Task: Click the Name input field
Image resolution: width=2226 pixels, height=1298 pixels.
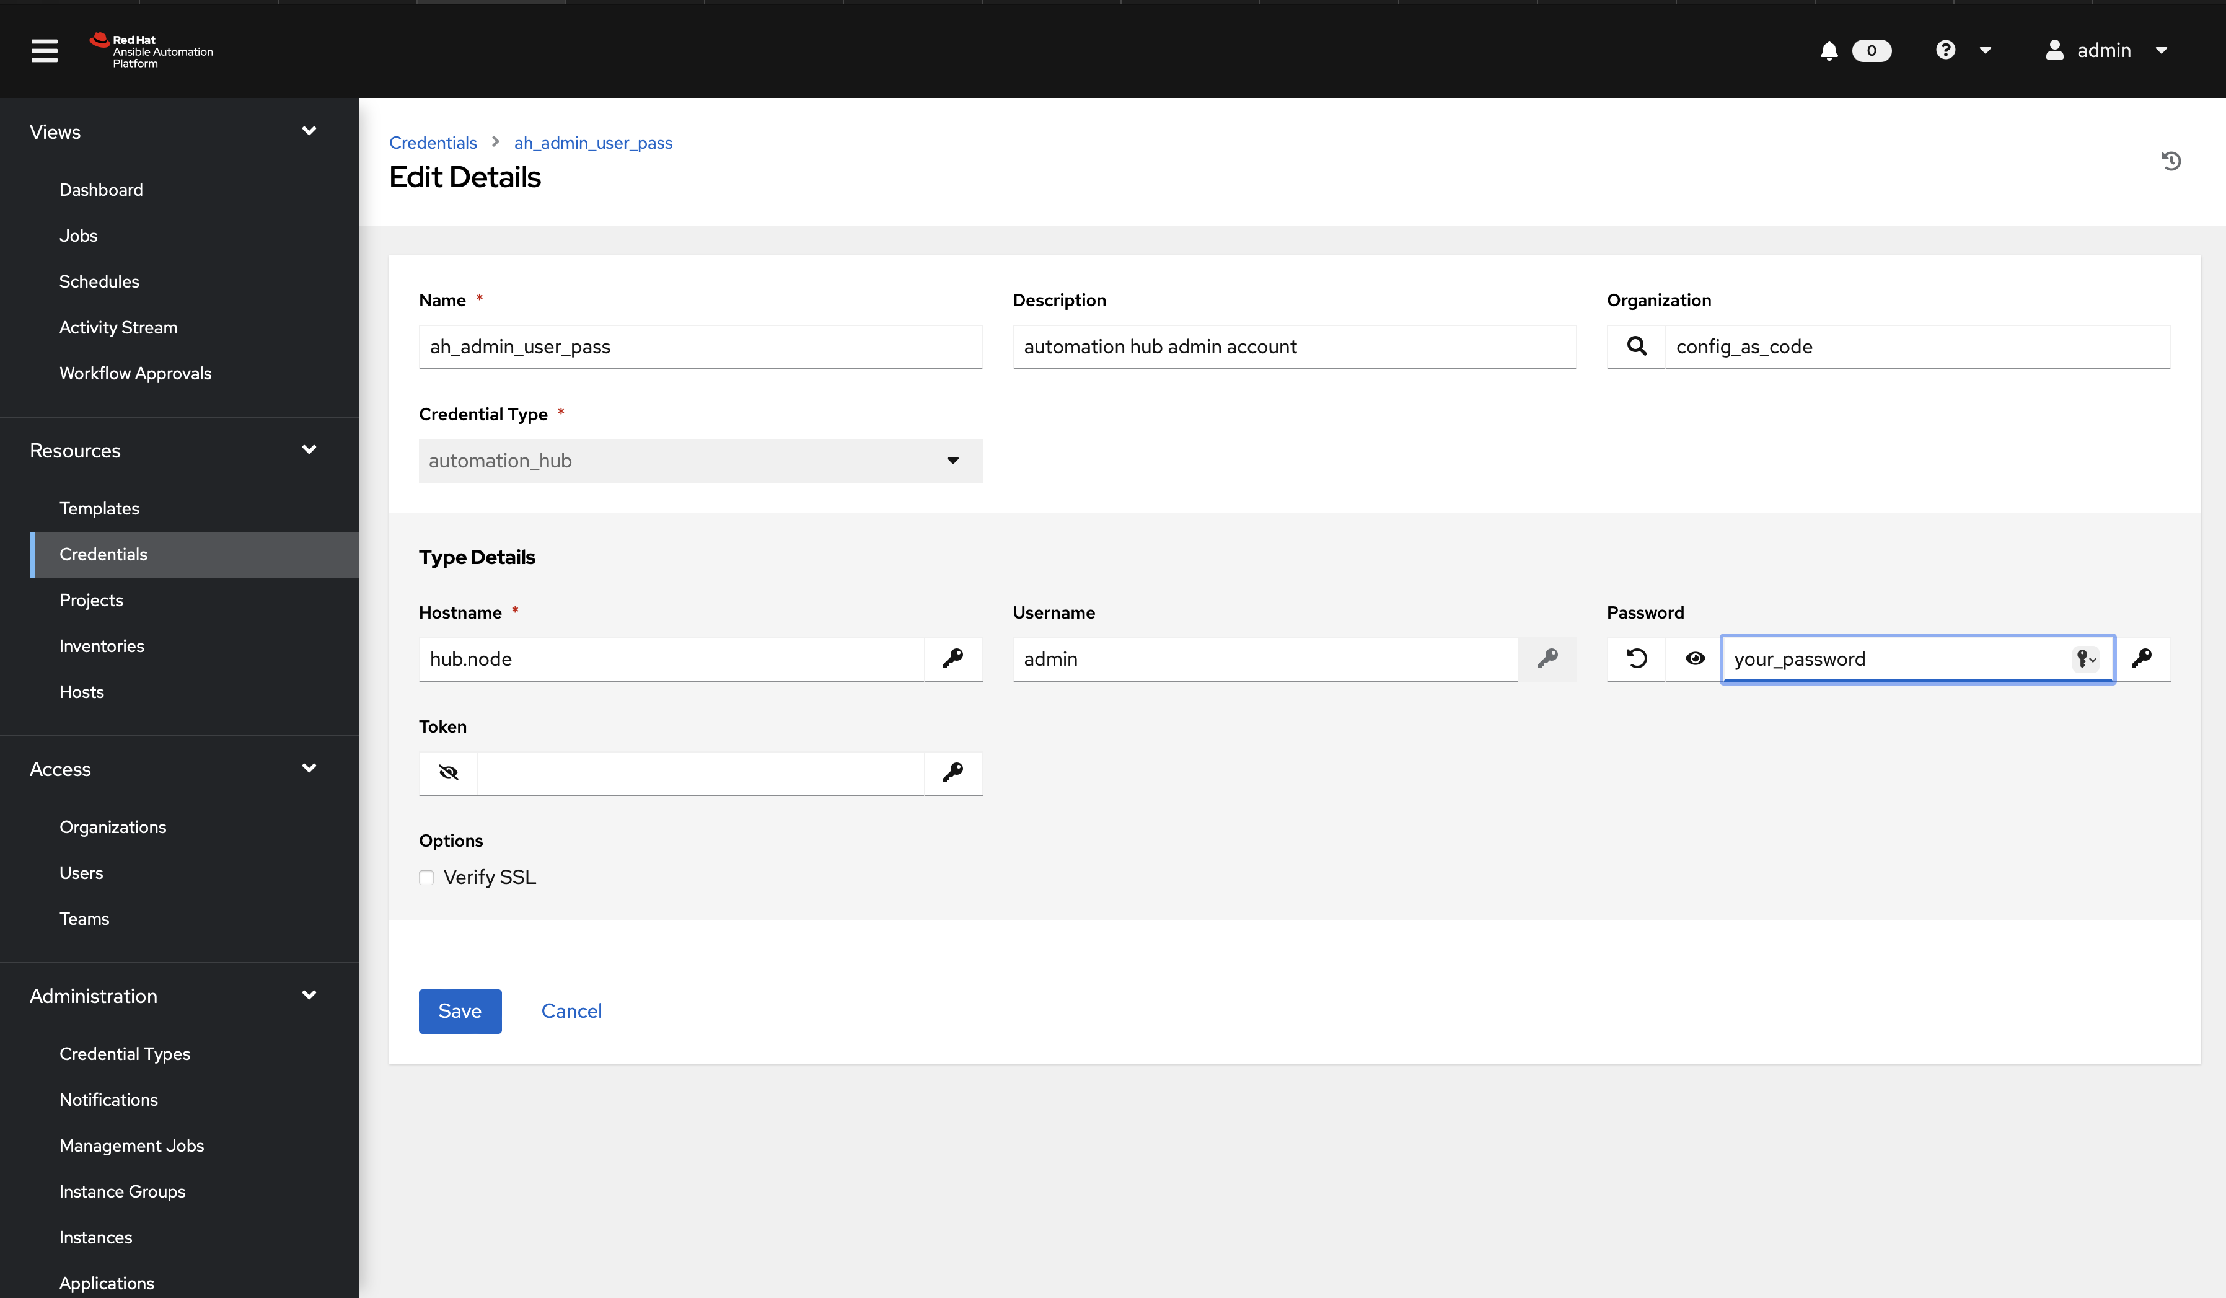Action: (x=700, y=346)
